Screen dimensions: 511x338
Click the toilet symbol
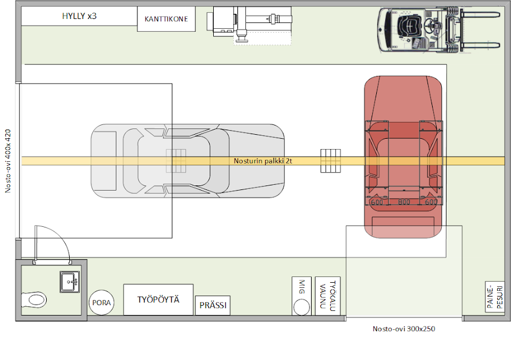[x=34, y=299]
